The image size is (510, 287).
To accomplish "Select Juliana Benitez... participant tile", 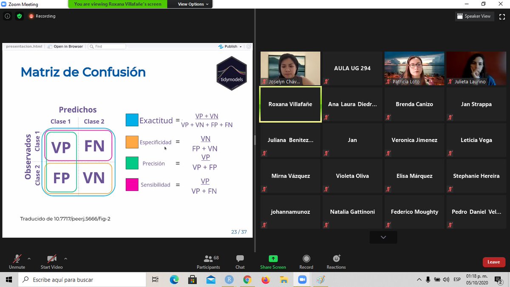I will [x=290, y=140].
